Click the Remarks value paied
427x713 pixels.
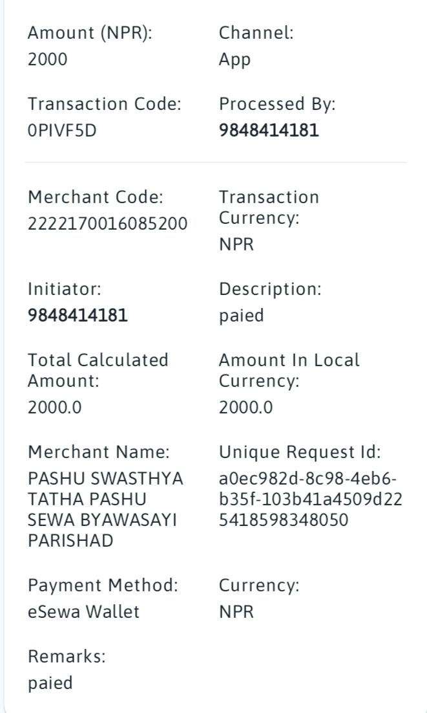50,683
